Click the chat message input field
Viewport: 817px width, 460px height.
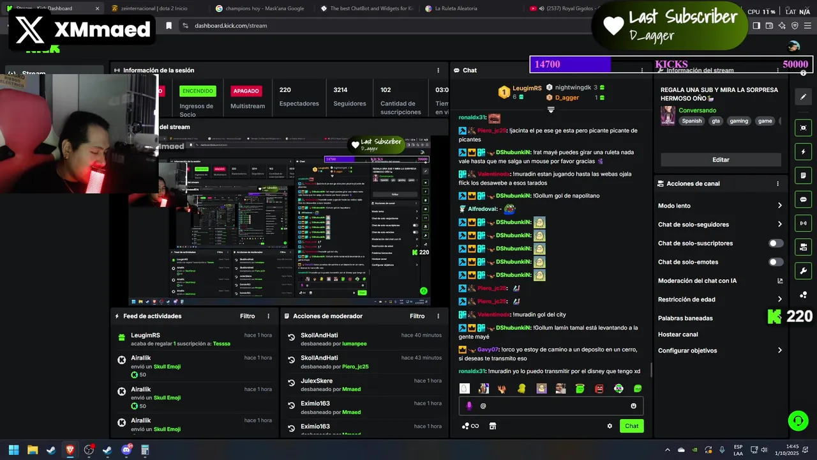pos(551,406)
